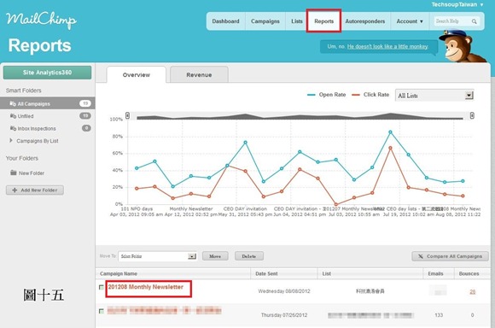Click the bounce count for 201208 Newsletter
Viewport: 495px width, 328px height.
pos(472,291)
